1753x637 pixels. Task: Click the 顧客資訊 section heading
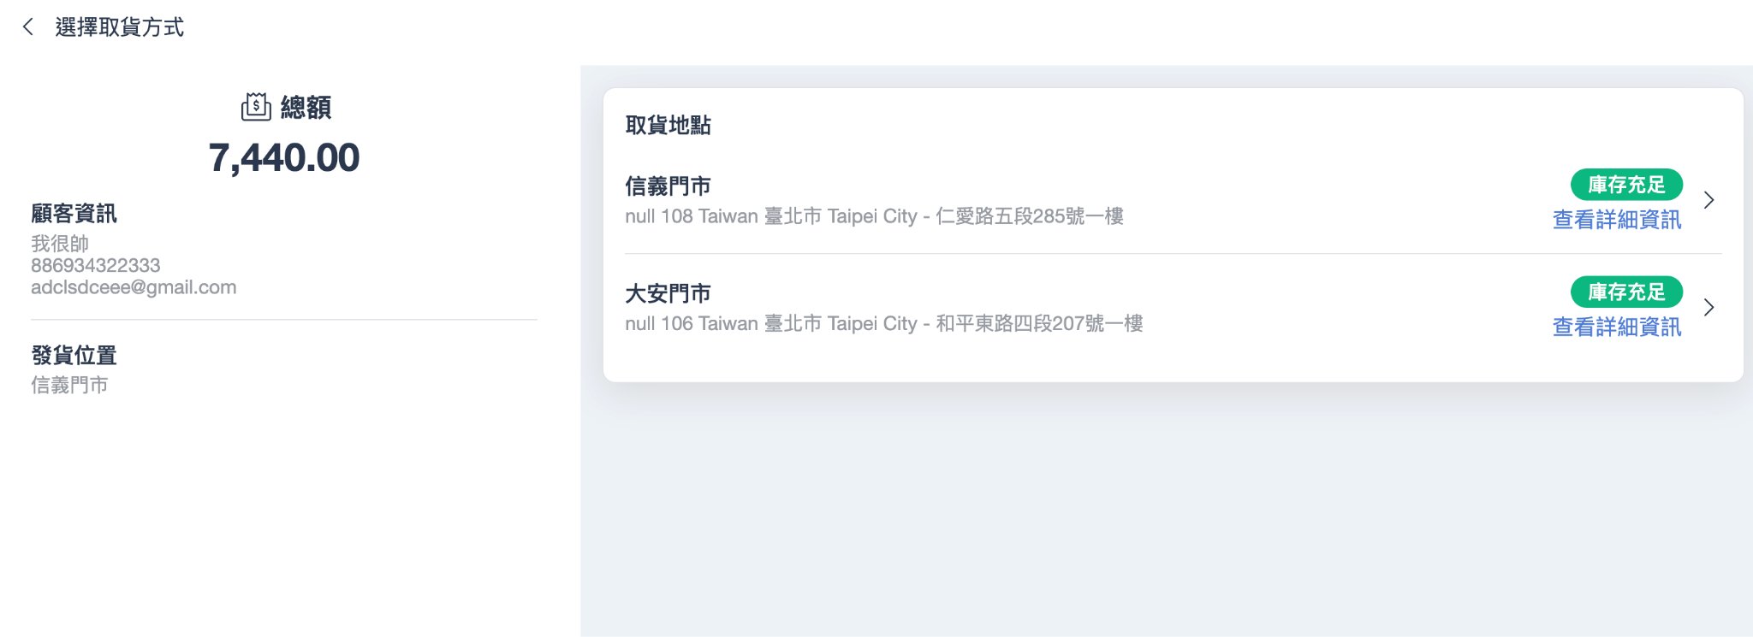click(x=74, y=214)
